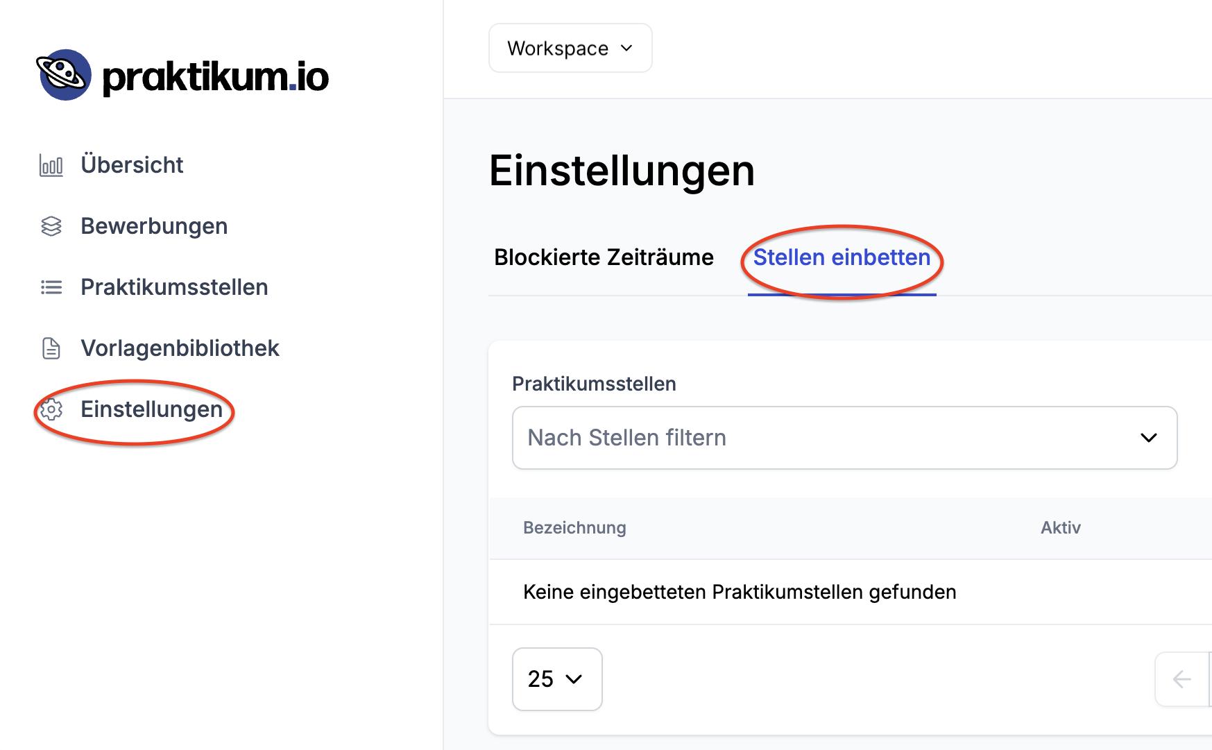Open the Workspace dropdown
Screen dimensions: 1212x750
[570, 48]
